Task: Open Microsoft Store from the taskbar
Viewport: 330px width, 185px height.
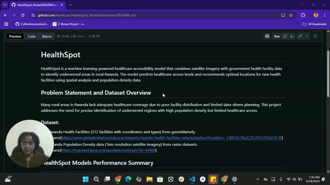Action: click(x=160, y=179)
